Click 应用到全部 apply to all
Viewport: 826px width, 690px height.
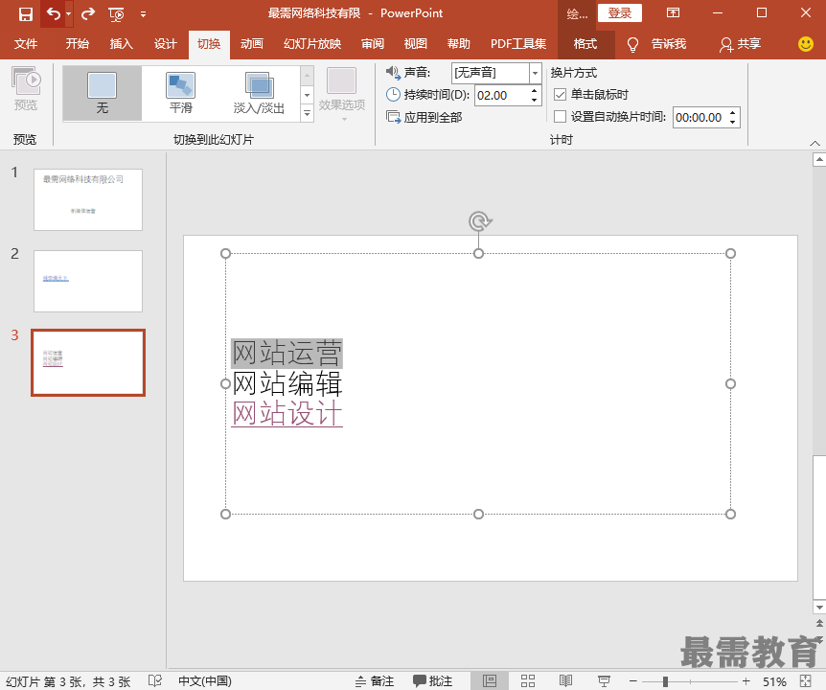424,117
